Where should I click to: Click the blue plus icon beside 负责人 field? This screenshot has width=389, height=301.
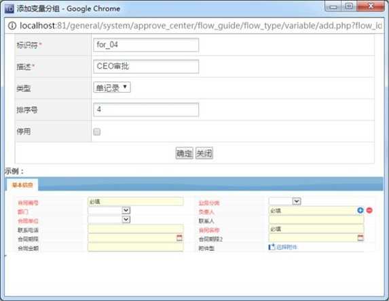pyautogui.click(x=360, y=210)
